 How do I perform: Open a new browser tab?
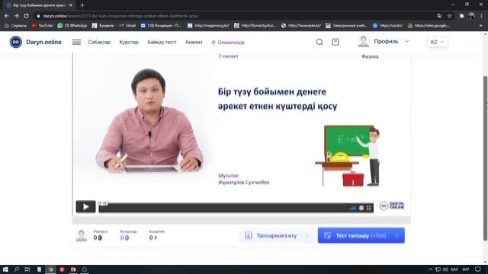coord(82,5)
